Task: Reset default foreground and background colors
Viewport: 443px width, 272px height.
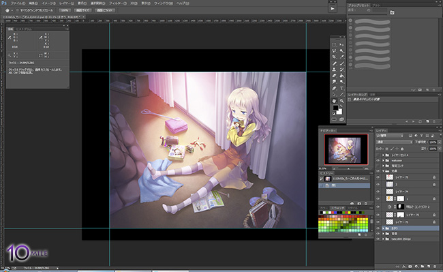Action: point(333,114)
